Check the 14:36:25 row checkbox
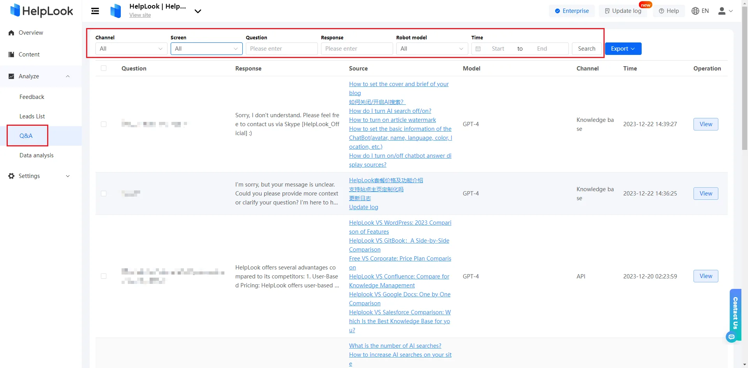The height and width of the screenshot is (368, 748). pos(104,194)
